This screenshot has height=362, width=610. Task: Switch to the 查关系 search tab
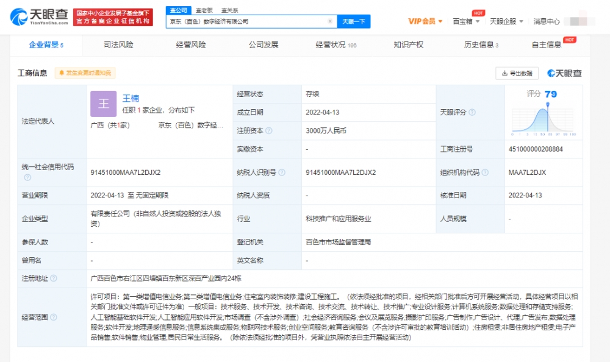pos(229,10)
